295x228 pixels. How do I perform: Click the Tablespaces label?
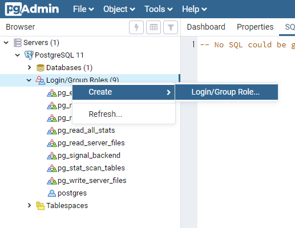tap(67, 206)
